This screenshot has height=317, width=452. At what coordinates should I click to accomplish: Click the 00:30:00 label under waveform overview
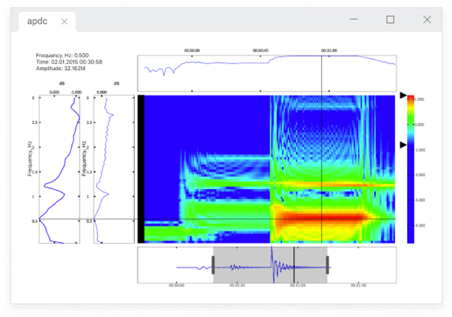click(x=176, y=285)
